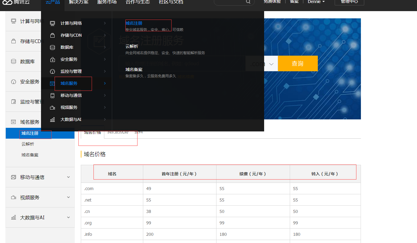
Task: Click 数据库 icon in left sidebar
Action: pyautogui.click(x=14, y=61)
